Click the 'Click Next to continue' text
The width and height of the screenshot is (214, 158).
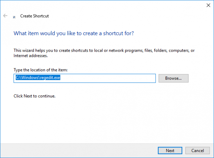coord(35,96)
